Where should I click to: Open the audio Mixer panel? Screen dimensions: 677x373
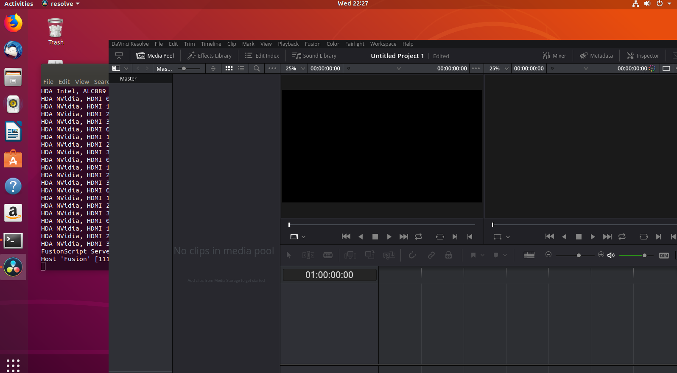click(x=554, y=56)
